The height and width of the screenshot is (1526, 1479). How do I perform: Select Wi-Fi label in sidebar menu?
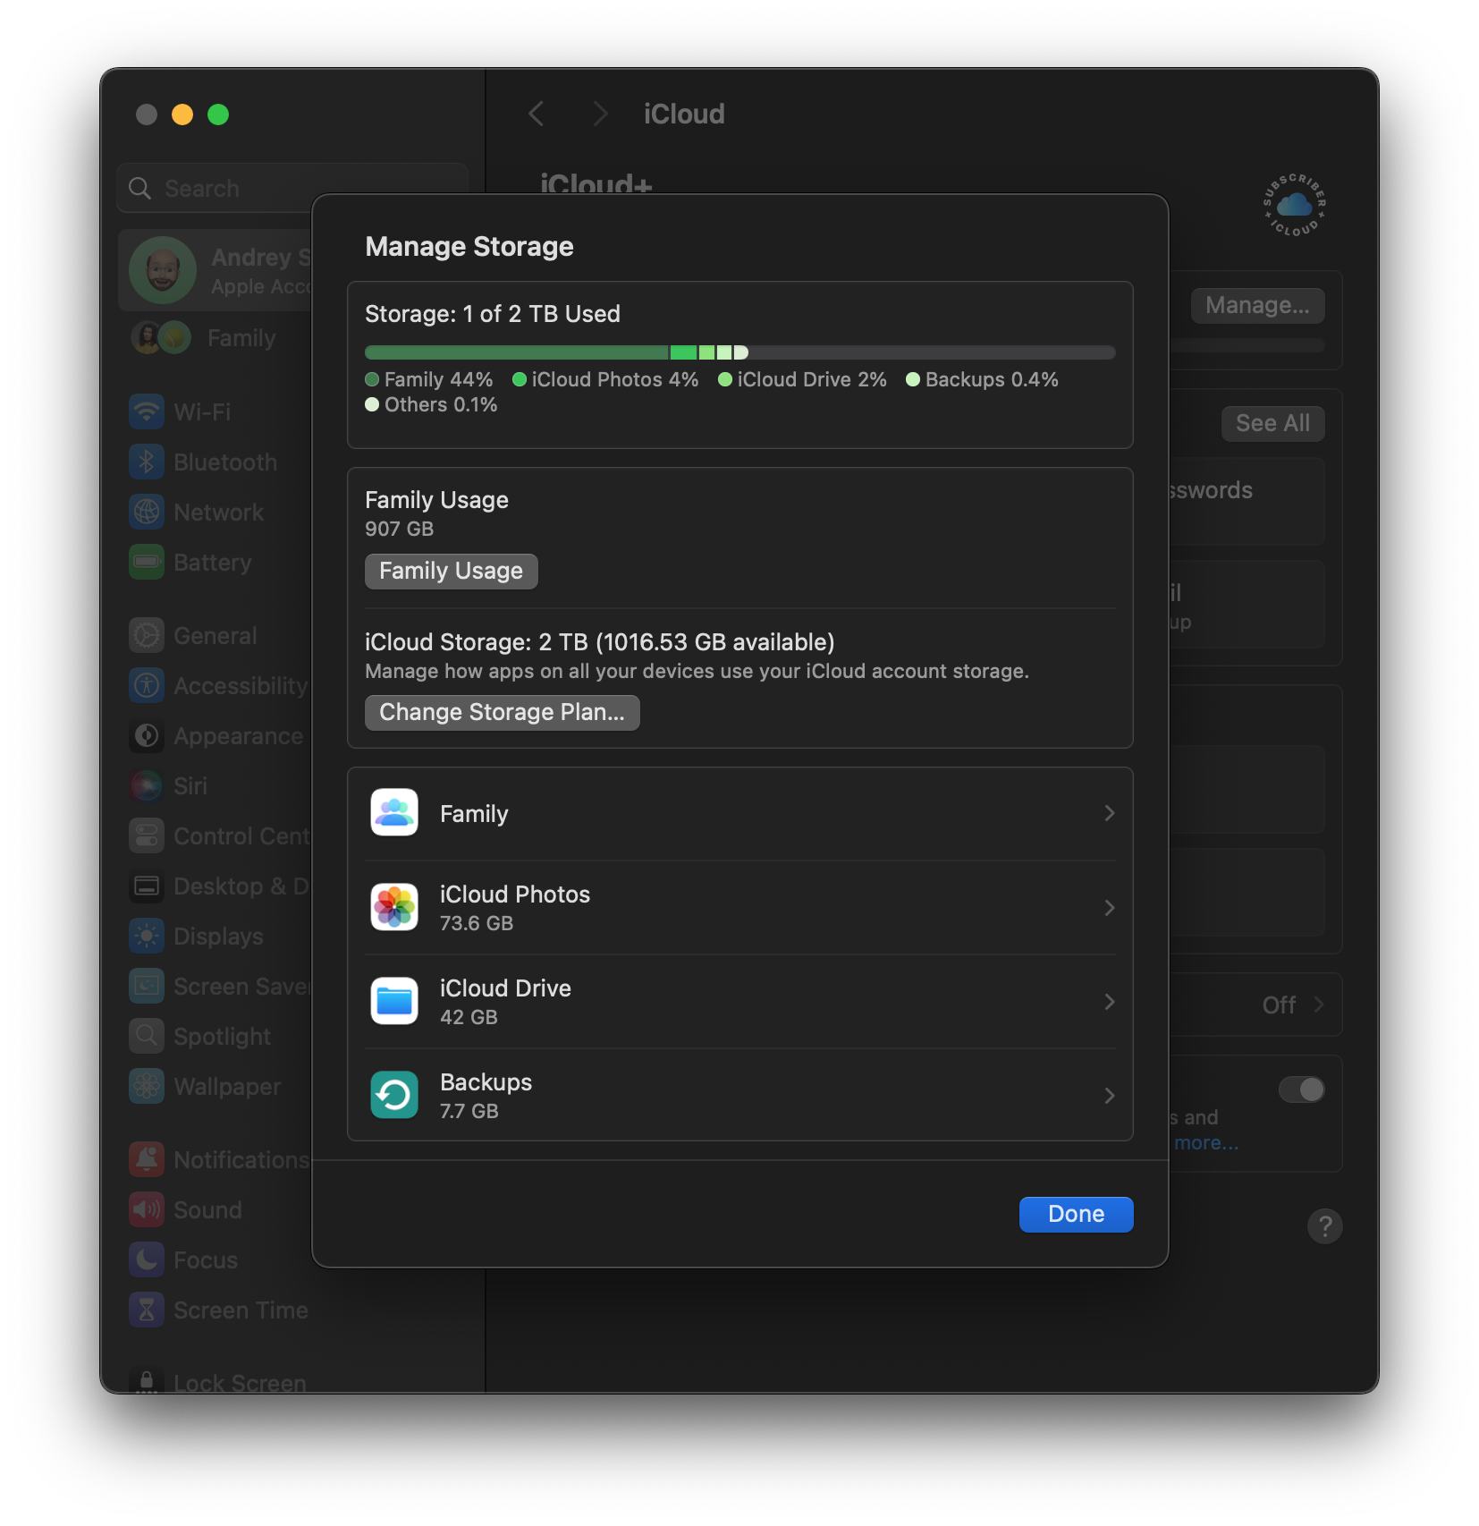pos(202,411)
